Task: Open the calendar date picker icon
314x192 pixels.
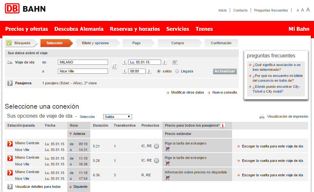Action: tap(175, 62)
